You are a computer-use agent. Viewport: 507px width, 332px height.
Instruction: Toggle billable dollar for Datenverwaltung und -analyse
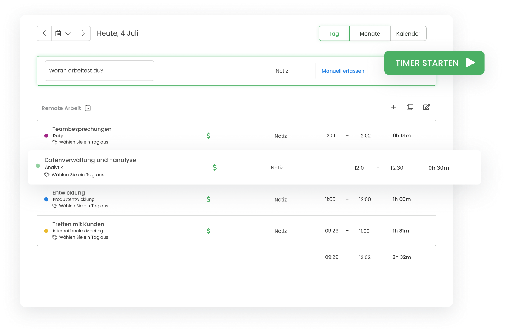pyautogui.click(x=215, y=168)
